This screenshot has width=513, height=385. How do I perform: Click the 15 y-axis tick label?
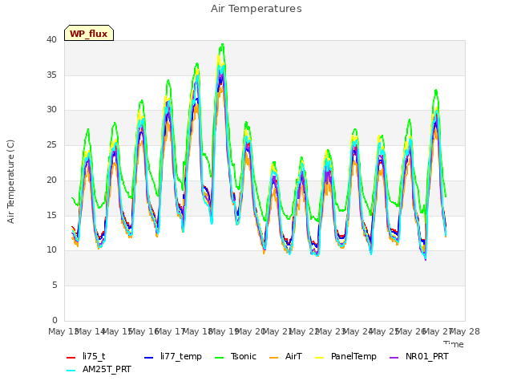point(51,215)
